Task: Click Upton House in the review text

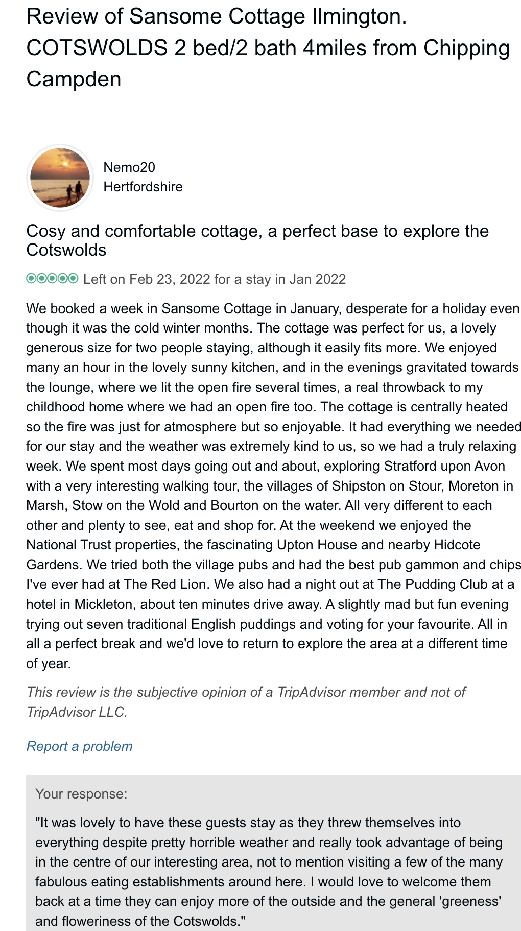Action: point(317,545)
